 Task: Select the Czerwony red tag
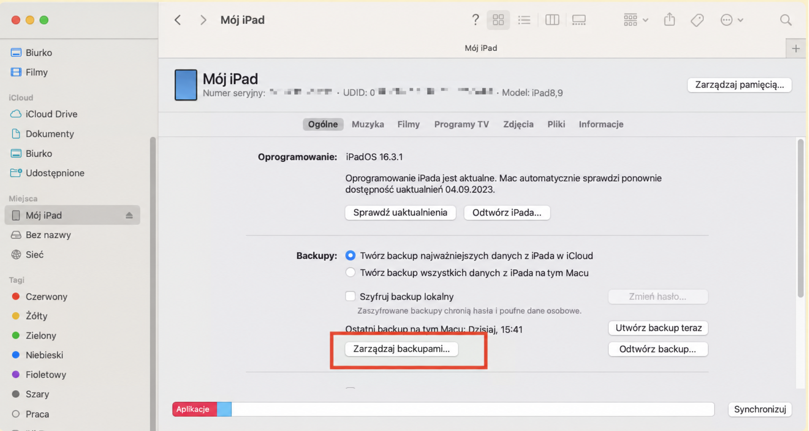39,296
